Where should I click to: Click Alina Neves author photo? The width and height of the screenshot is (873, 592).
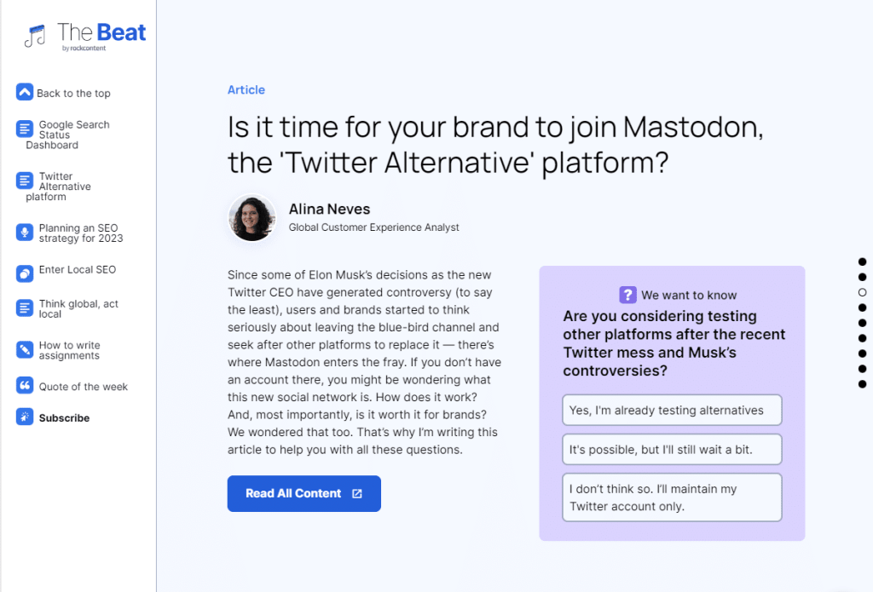(x=251, y=218)
